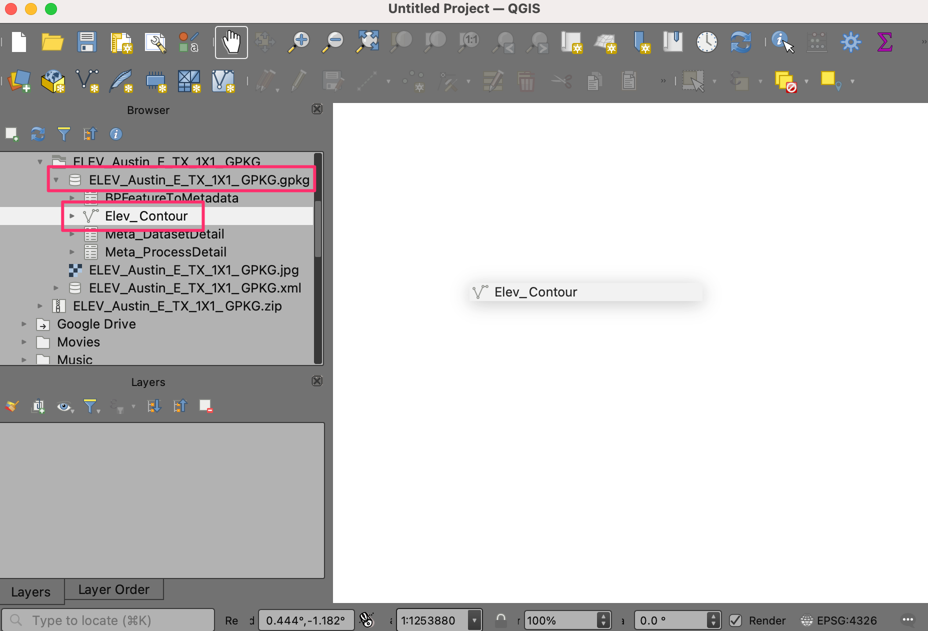Click the Filter Browser funnel icon

[63, 134]
